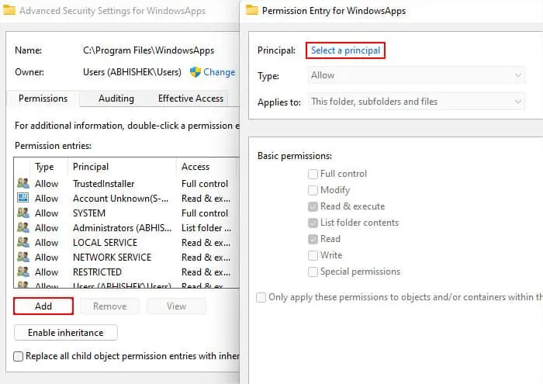
Task: Switch to the Permissions tab
Action: click(43, 99)
